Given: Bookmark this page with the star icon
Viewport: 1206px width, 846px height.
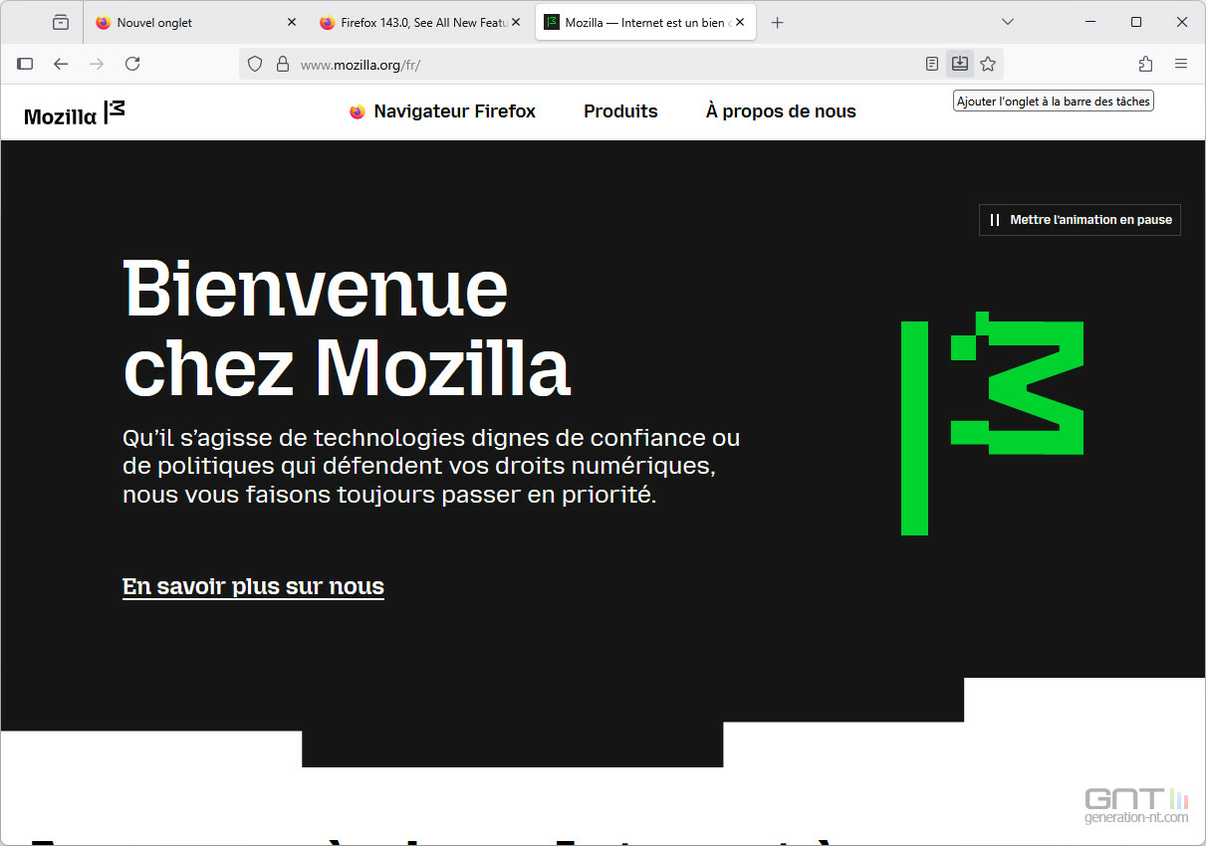Looking at the screenshot, I should (988, 64).
